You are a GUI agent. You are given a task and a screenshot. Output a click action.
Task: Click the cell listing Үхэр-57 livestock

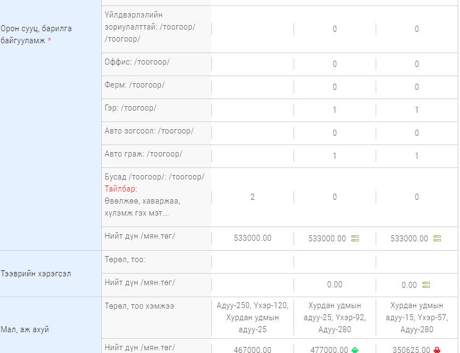(417, 317)
